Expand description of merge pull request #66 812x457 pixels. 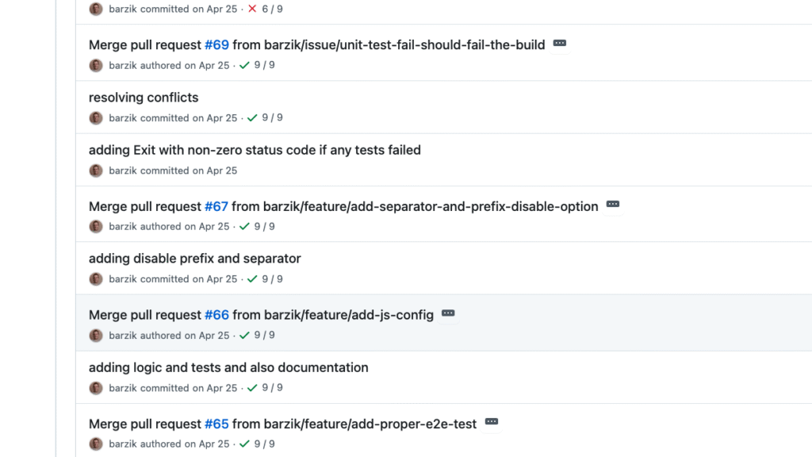pyautogui.click(x=448, y=313)
